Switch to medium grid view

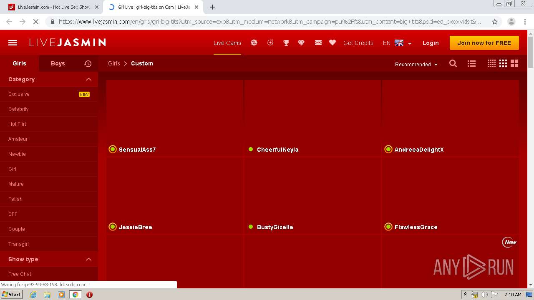(x=503, y=63)
